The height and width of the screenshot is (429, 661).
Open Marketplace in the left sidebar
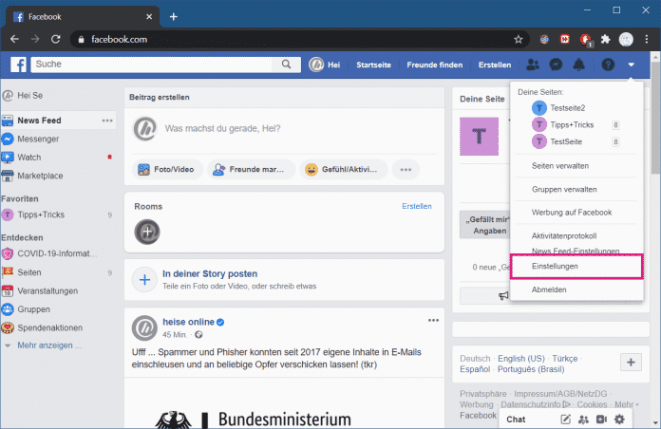[x=40, y=176]
